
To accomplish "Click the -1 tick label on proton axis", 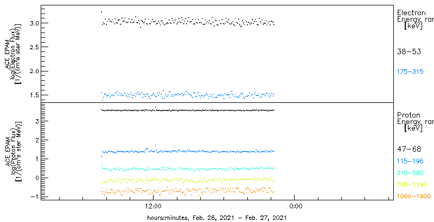I will [x=34, y=197].
